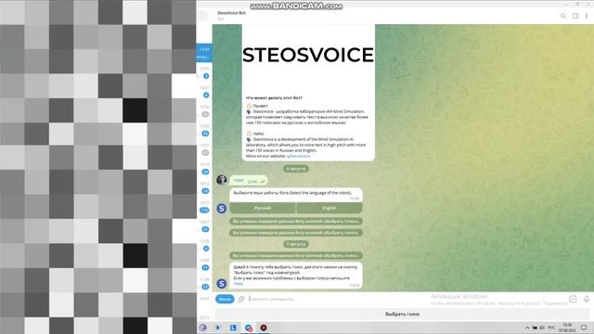Search within the SteosVoice Bot chat
594x334 pixels.
coord(563,16)
